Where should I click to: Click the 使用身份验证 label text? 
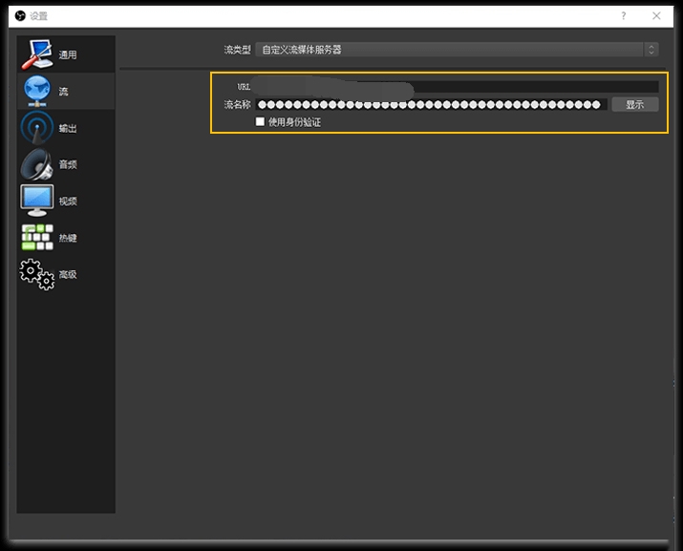pos(294,122)
